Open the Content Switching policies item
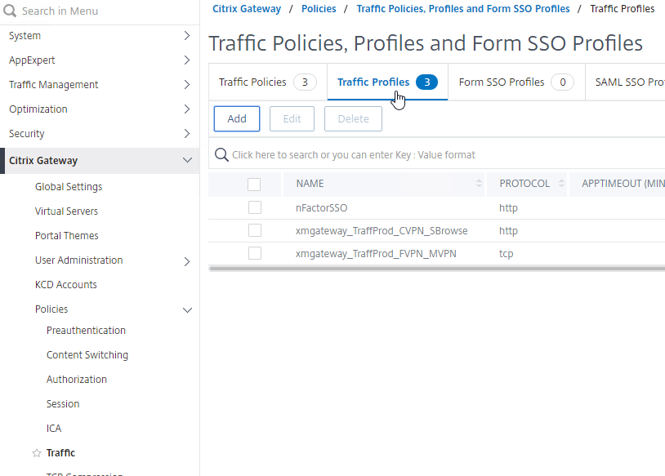665x476 pixels. coord(87,355)
